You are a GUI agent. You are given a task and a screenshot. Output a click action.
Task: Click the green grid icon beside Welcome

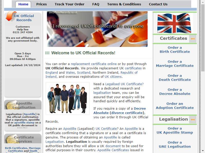tap(47, 53)
